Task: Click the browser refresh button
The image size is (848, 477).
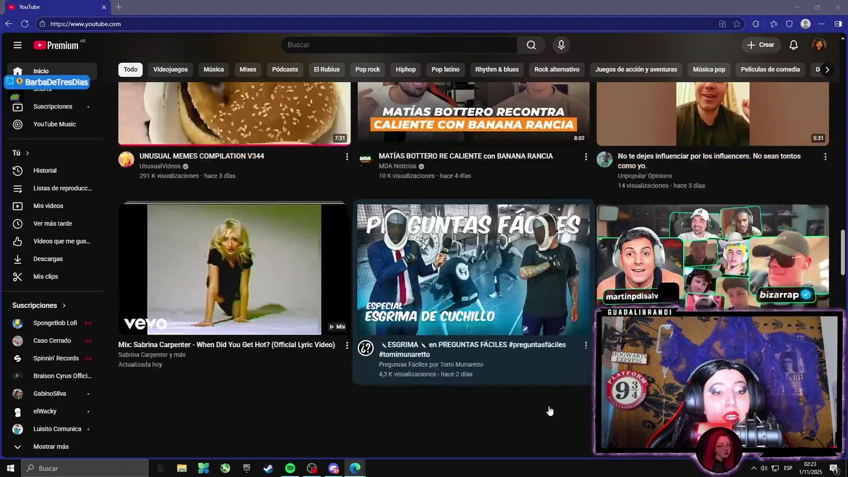Action: point(25,24)
